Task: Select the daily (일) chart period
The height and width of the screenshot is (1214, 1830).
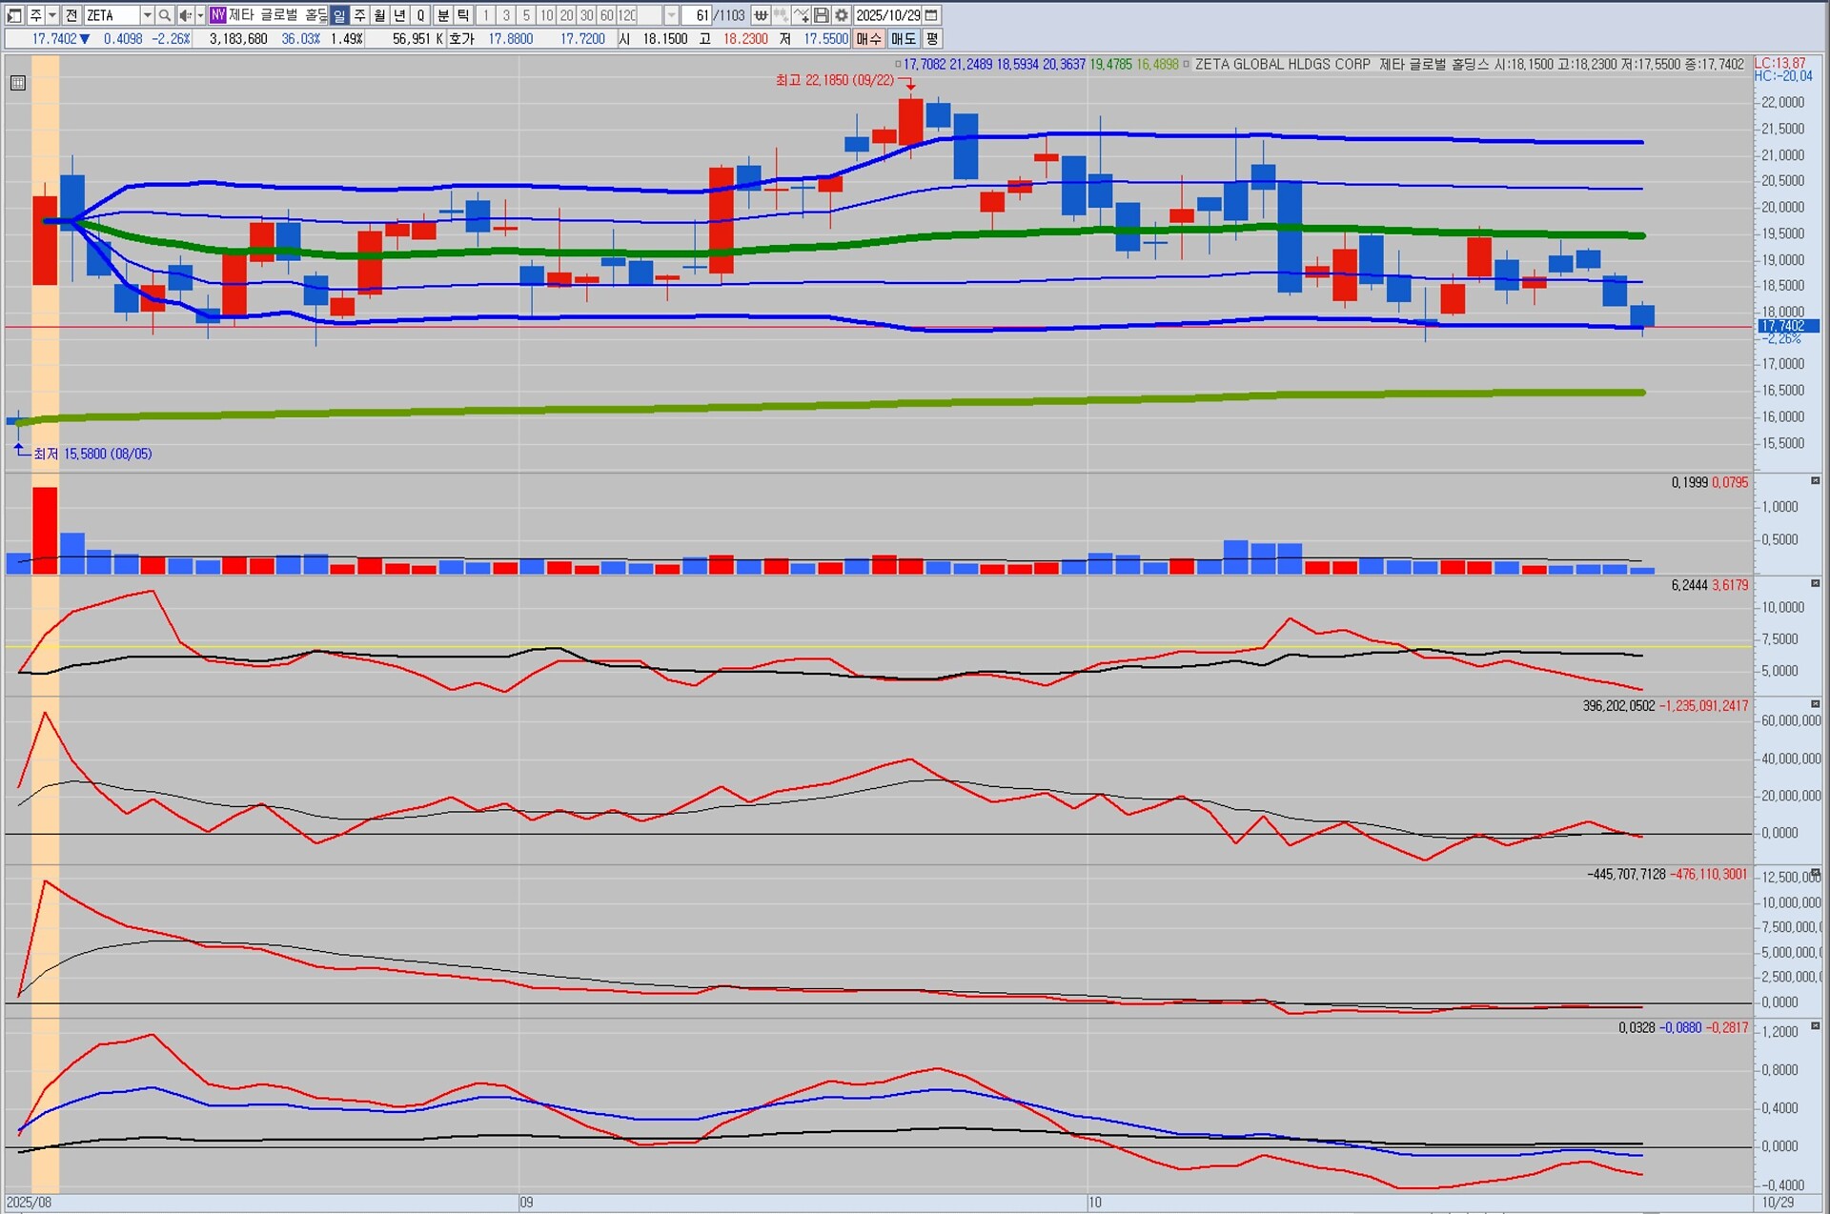Action: 339,15
